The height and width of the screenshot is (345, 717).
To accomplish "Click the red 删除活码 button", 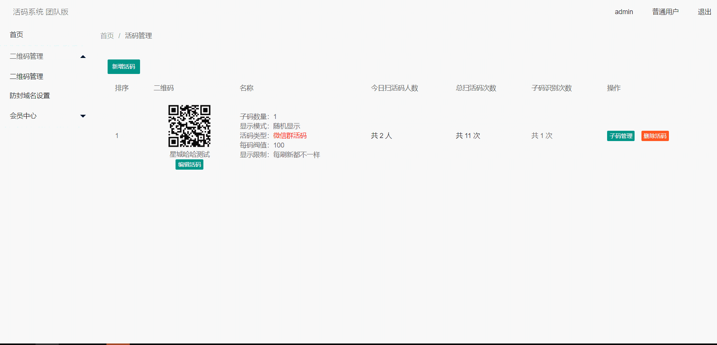I will tap(655, 136).
